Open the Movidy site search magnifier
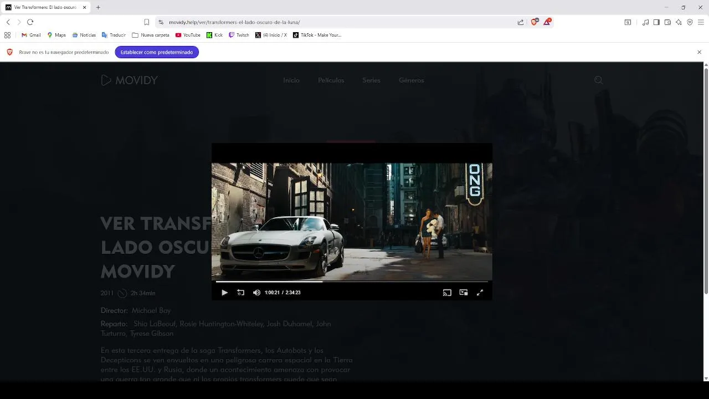The height and width of the screenshot is (399, 709). tap(598, 80)
